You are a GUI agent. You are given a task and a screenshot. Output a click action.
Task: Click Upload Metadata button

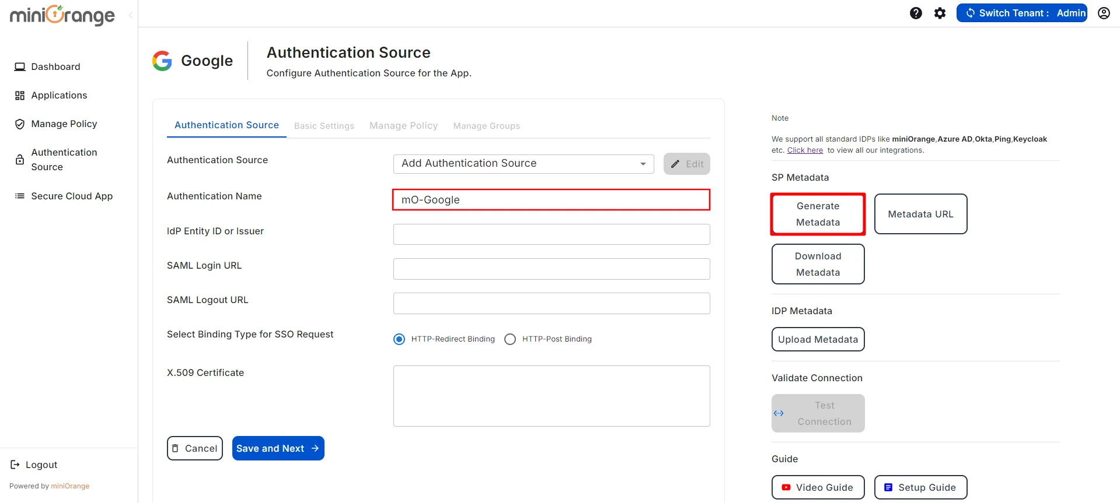[818, 339]
